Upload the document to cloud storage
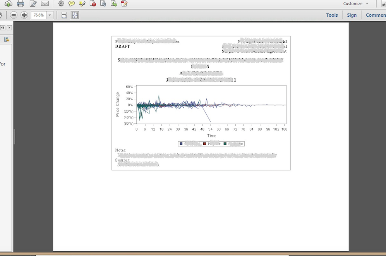Viewport: 386px width, 256px height. tap(8, 4)
